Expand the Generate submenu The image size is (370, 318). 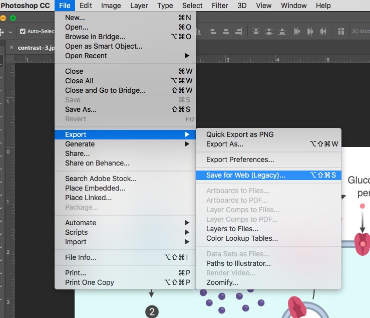tap(125, 144)
